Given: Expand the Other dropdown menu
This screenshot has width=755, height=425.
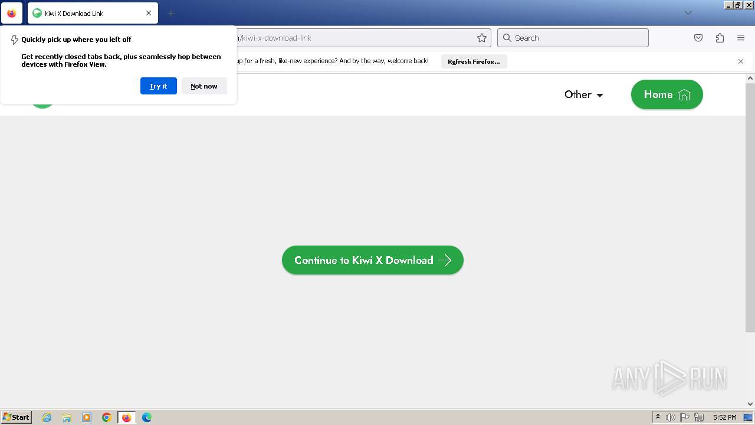Looking at the screenshot, I should click(584, 94).
